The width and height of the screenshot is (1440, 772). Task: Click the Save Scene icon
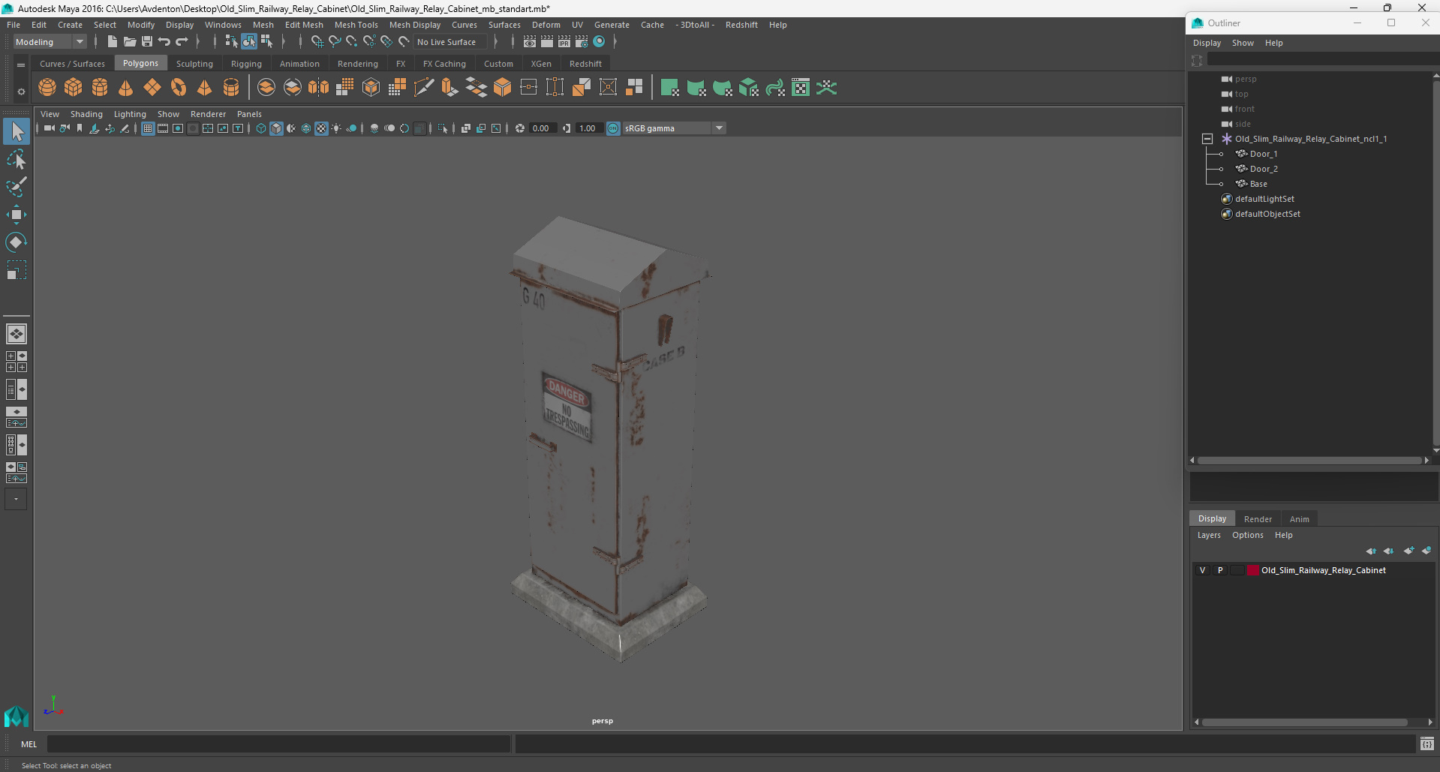coord(147,42)
